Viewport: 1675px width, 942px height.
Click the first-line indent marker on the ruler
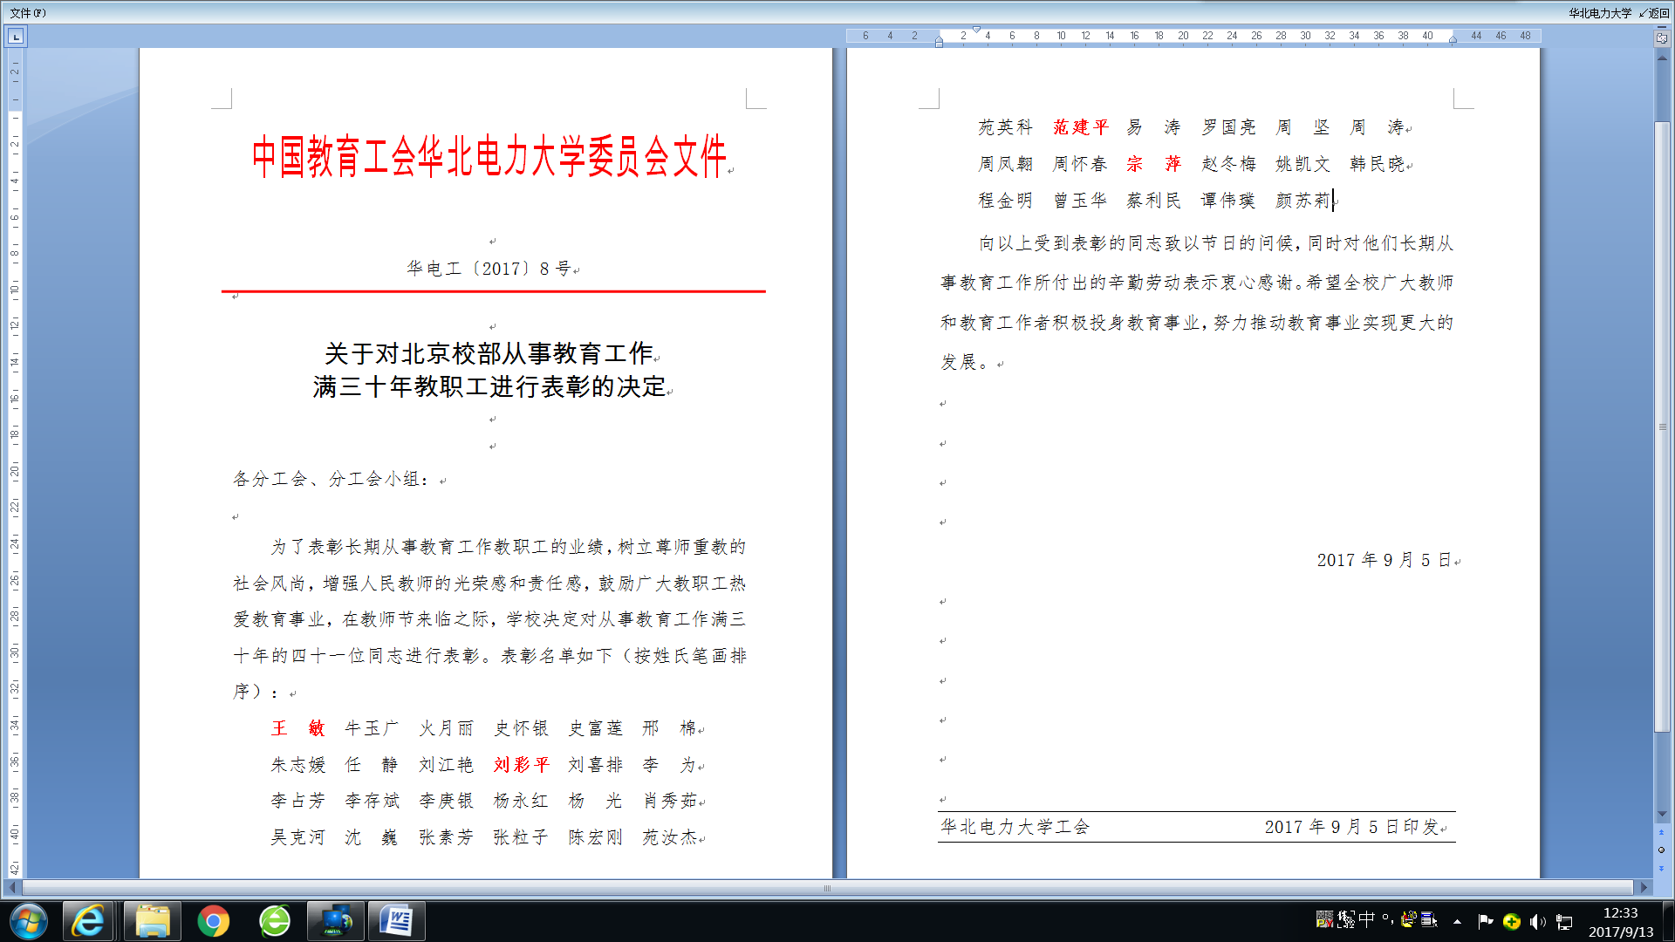coord(976,31)
